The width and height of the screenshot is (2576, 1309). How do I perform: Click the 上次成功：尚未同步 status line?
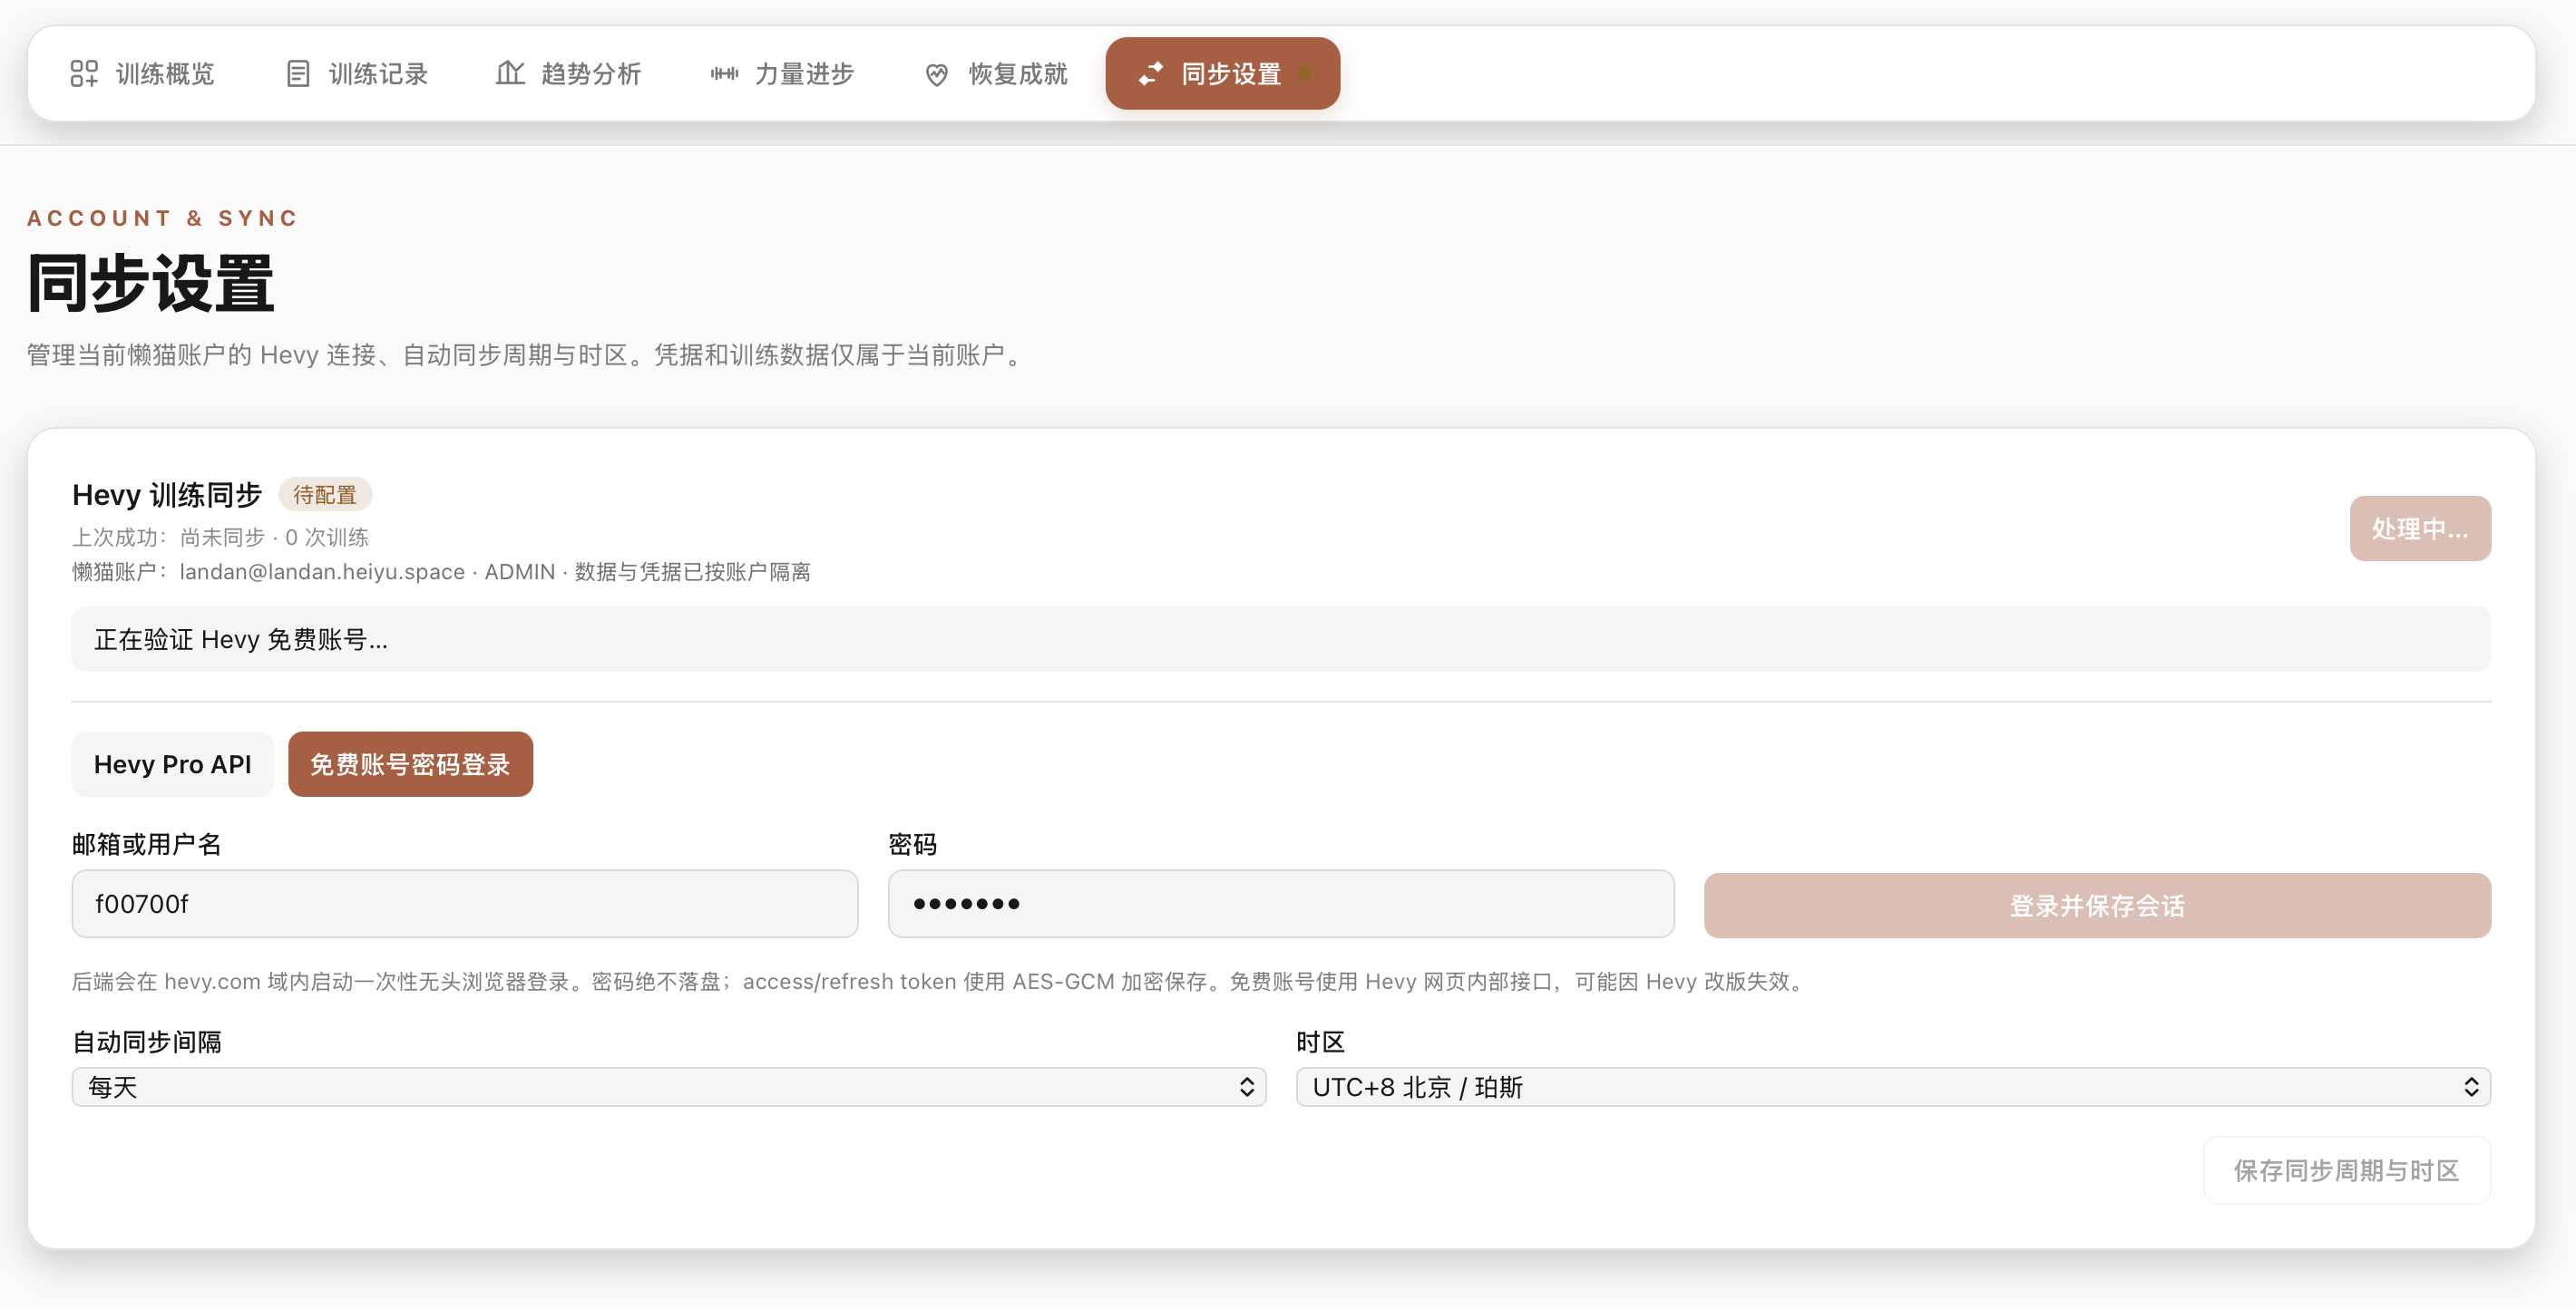(x=220, y=538)
